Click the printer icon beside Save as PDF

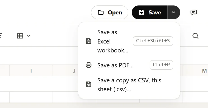click(89, 65)
